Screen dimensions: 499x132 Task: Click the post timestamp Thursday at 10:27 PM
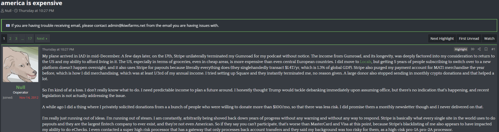tap(58, 49)
